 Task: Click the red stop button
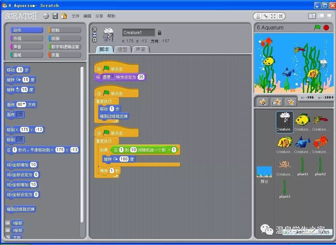coord(326,27)
